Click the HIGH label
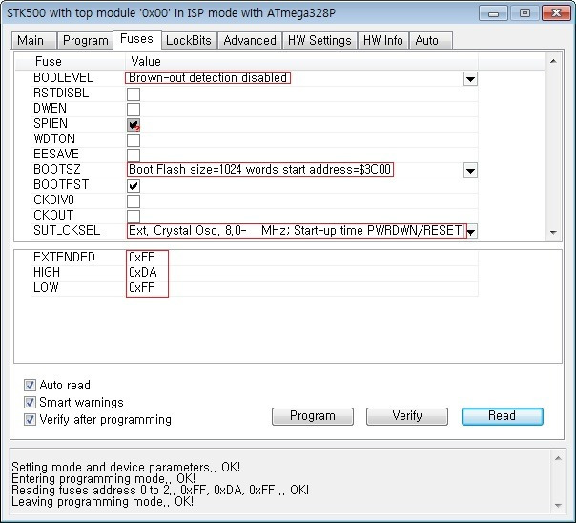Image resolution: width=576 pixels, height=523 pixels. point(47,272)
